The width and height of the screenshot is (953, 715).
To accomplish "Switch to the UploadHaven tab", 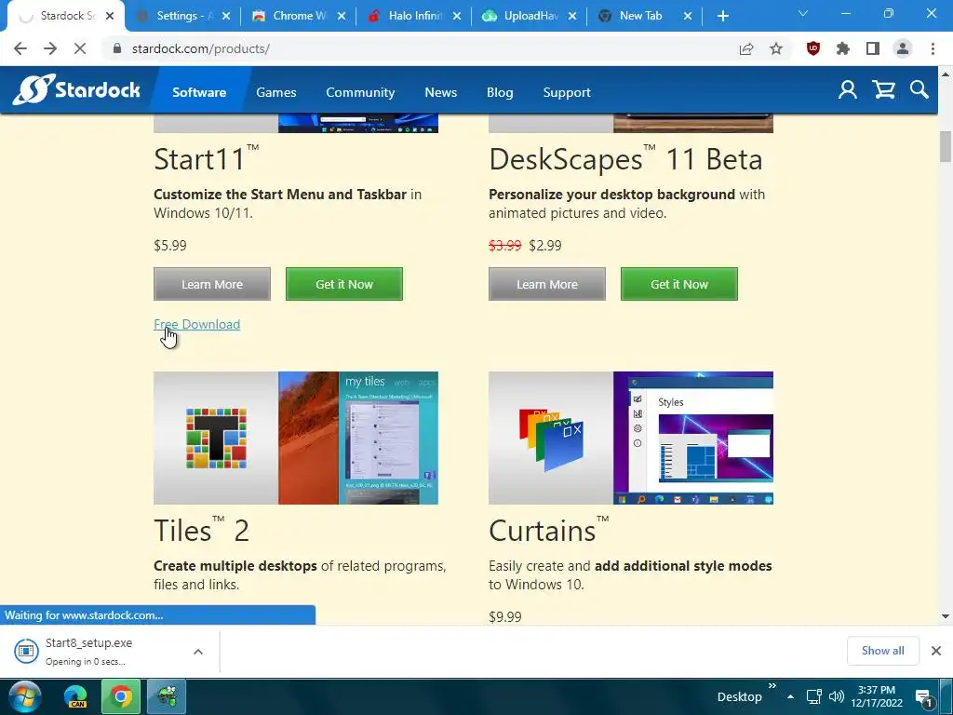I will (x=529, y=16).
